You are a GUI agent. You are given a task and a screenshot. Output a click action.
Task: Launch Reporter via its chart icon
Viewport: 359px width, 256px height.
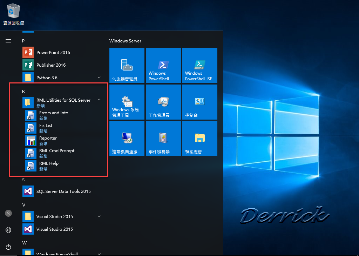31,140
